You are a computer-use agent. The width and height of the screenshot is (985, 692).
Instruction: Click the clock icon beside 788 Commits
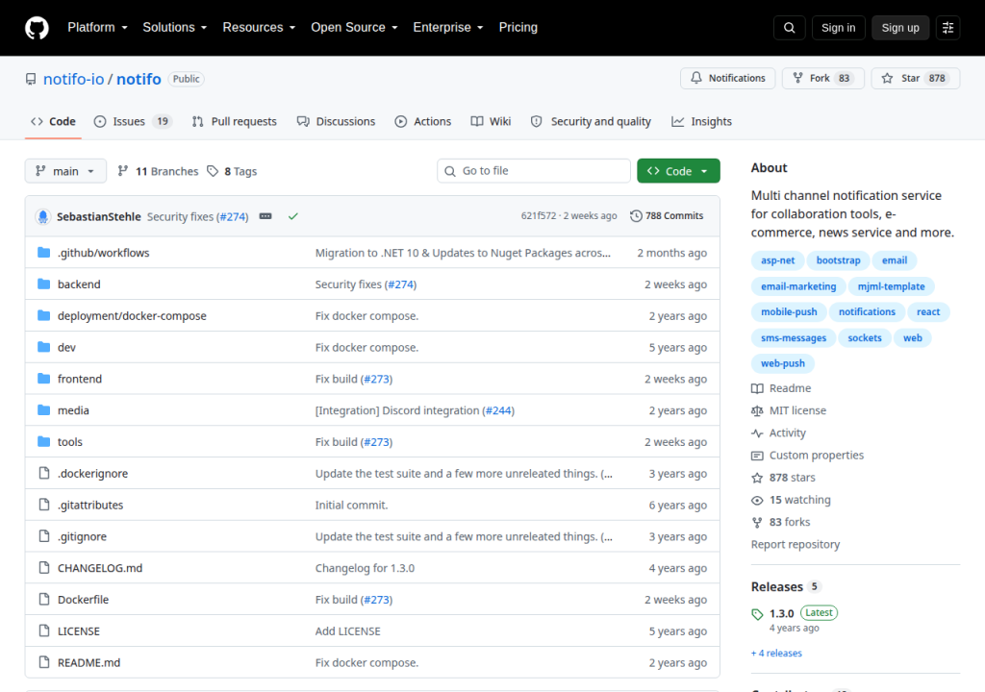click(x=636, y=215)
